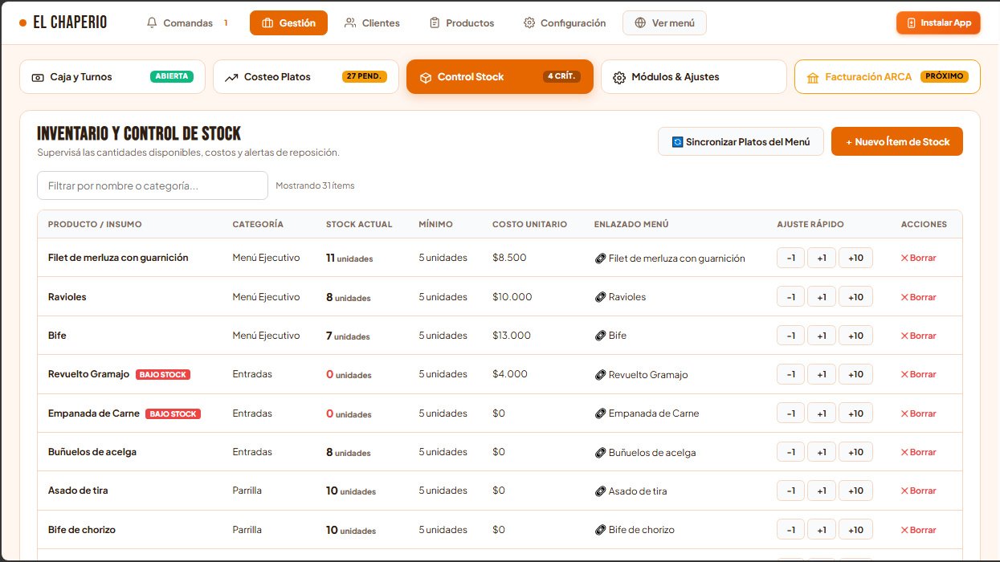Click the Ver menú button
The height and width of the screenshot is (562, 1000).
pos(664,23)
